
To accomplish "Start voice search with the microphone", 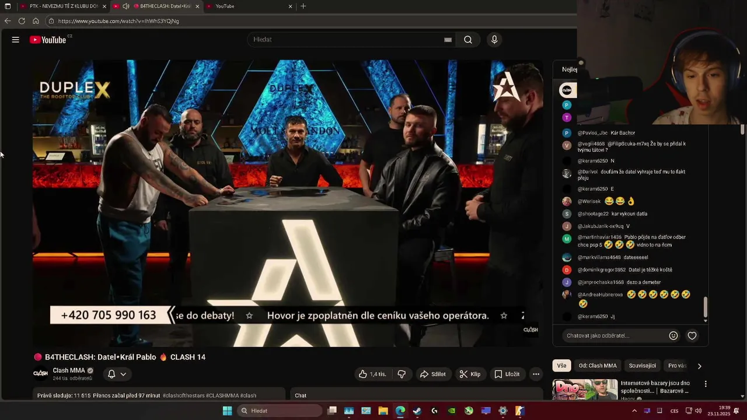I will coord(494,40).
